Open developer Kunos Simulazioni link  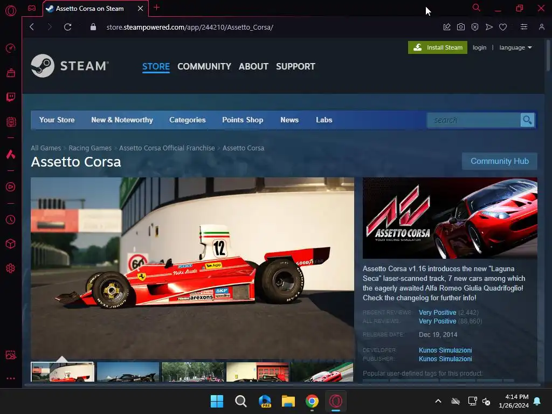tap(445, 350)
